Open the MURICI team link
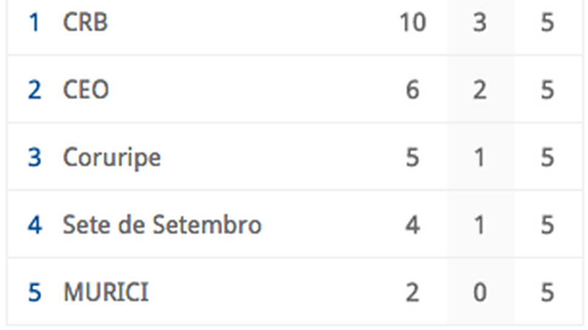Viewport: 588px width, 330px height. pos(106,292)
